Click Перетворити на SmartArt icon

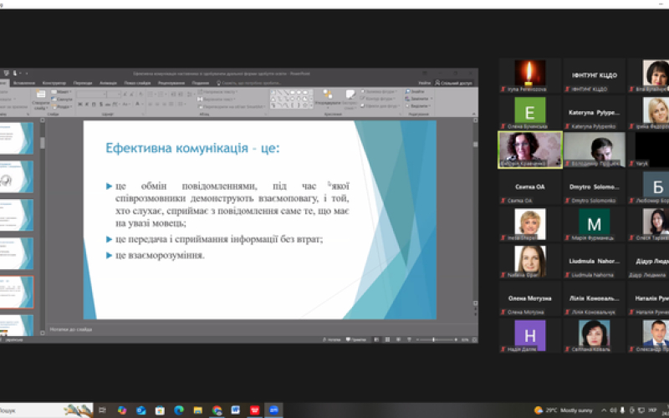200,107
